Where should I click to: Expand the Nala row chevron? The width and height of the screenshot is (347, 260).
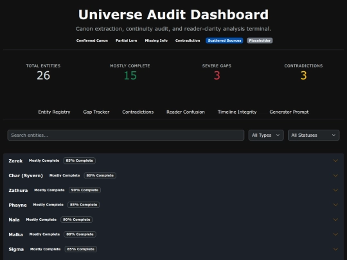[335, 220]
